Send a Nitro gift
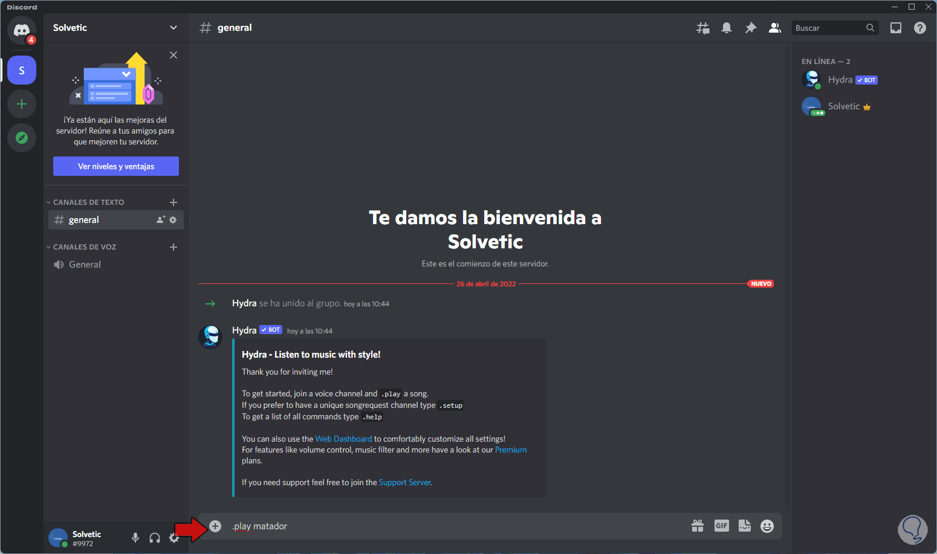 pyautogui.click(x=698, y=526)
